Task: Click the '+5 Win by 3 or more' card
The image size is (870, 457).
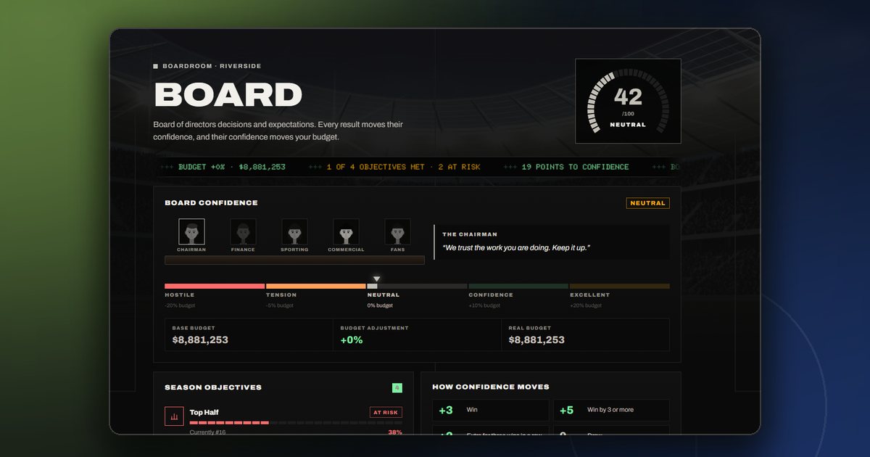Action: click(611, 410)
